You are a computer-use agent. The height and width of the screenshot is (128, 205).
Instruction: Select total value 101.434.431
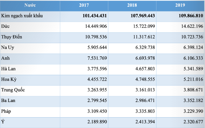95,16
